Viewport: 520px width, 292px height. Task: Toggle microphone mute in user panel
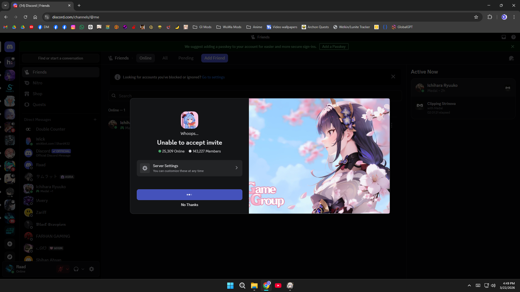[x=61, y=269]
